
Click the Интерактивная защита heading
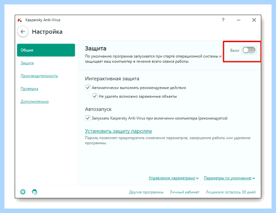[x=112, y=79]
